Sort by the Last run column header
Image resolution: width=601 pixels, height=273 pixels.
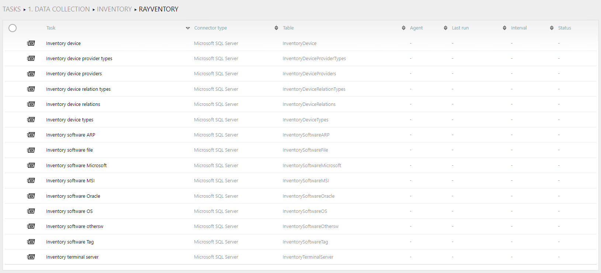(x=460, y=28)
